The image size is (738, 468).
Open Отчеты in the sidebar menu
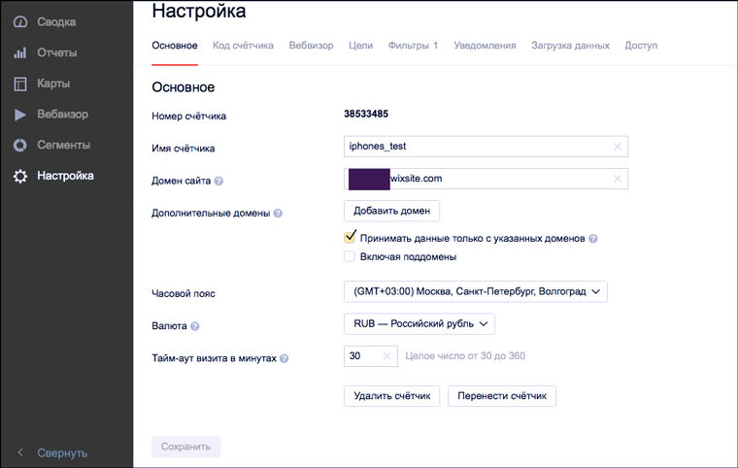(57, 52)
